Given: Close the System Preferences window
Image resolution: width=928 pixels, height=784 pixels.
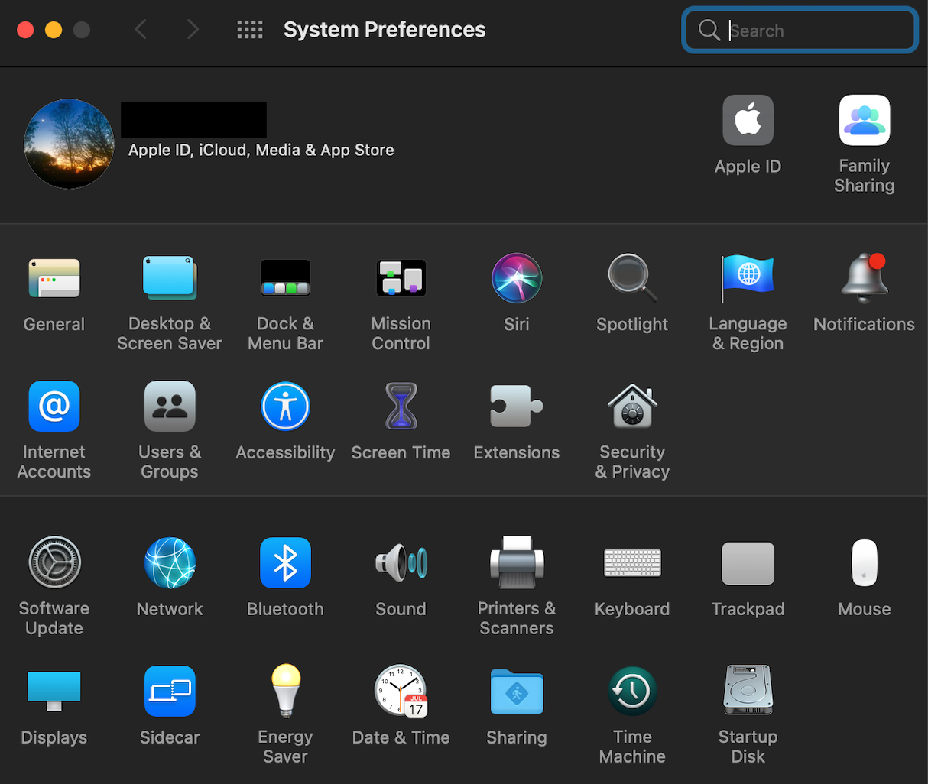Looking at the screenshot, I should coord(25,30).
